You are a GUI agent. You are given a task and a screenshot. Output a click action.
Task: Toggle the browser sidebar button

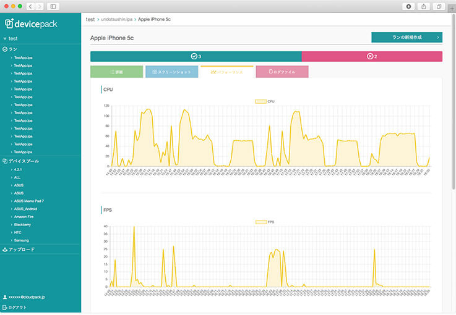coord(53,6)
